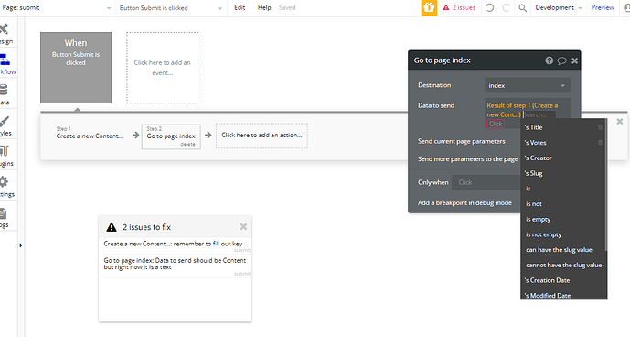The height and width of the screenshot is (337, 630).
Task: Open help question mark in action panel
Action: (x=549, y=60)
